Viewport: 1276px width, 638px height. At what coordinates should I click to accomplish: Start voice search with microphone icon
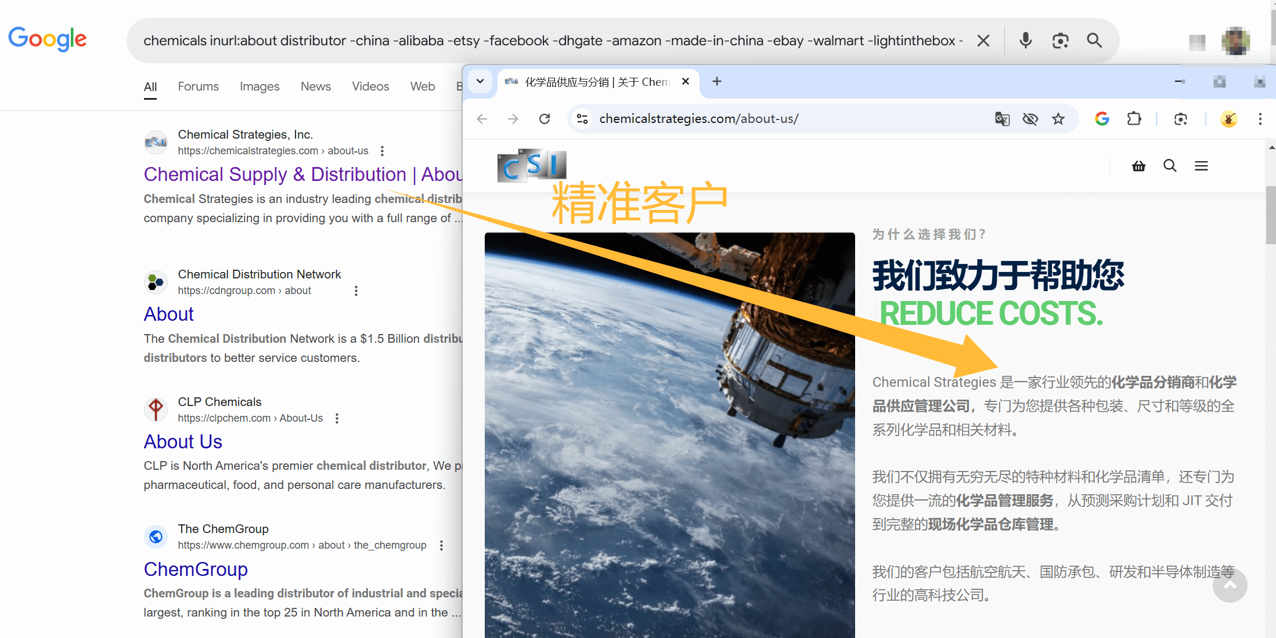tap(1026, 41)
